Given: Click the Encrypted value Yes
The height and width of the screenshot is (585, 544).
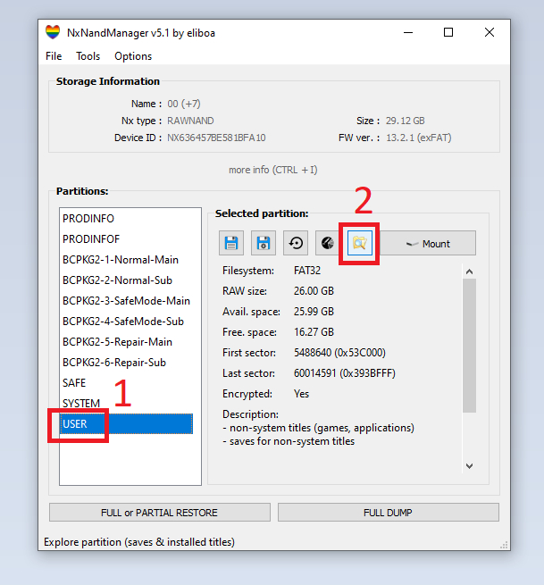Looking at the screenshot, I should click(x=301, y=394).
